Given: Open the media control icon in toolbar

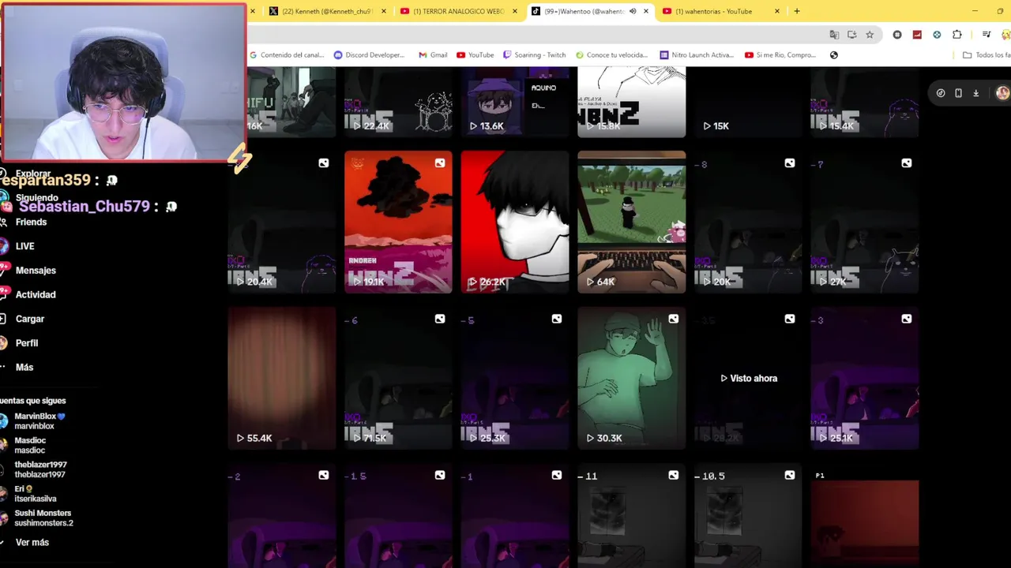Looking at the screenshot, I should 987,35.
